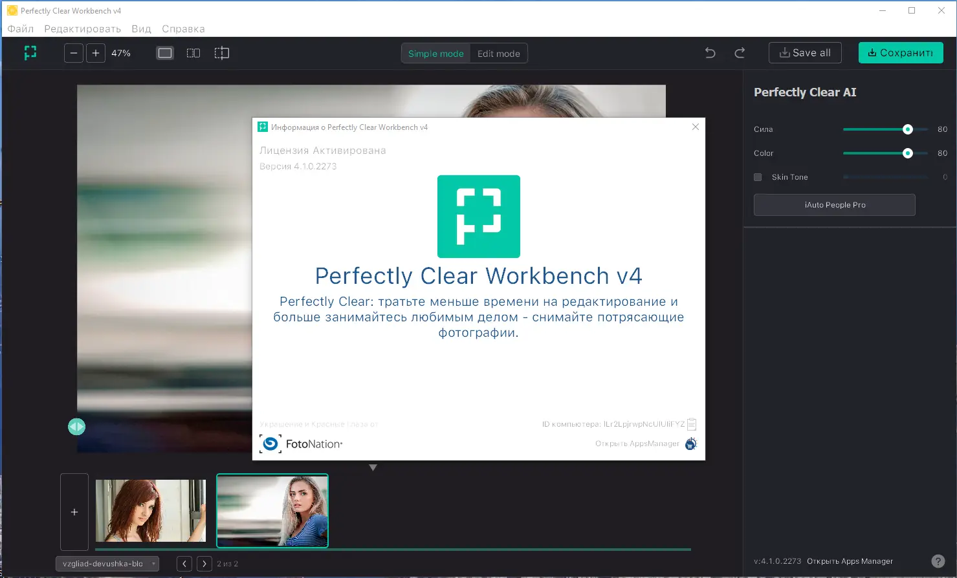This screenshot has height=578, width=957.
Task: Select the split-view comparison icon
Action: click(x=221, y=52)
